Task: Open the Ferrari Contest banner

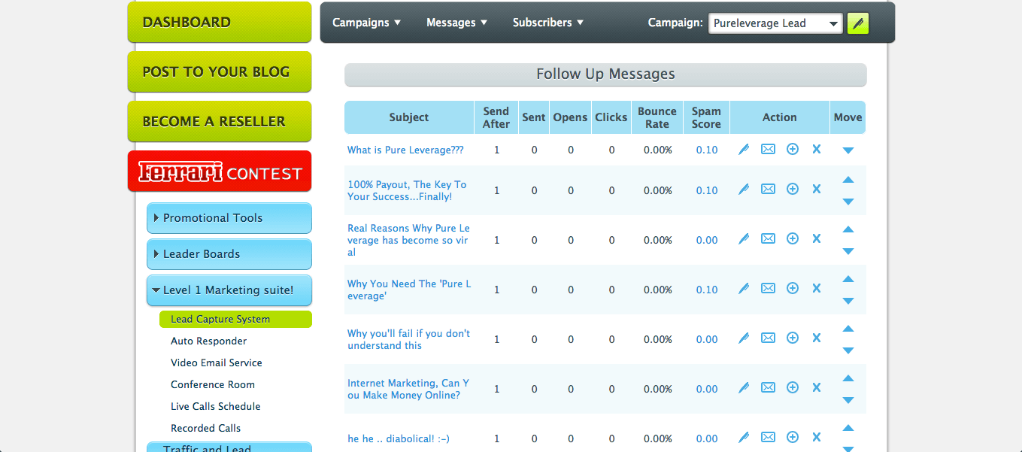Action: (x=220, y=171)
